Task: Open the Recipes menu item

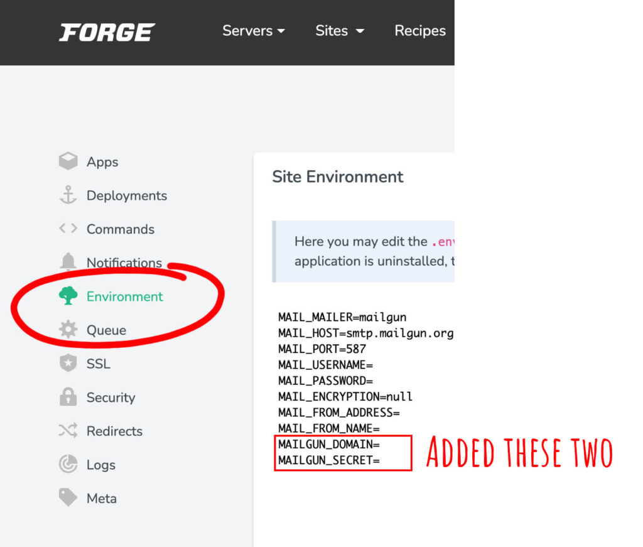Action: pyautogui.click(x=419, y=31)
